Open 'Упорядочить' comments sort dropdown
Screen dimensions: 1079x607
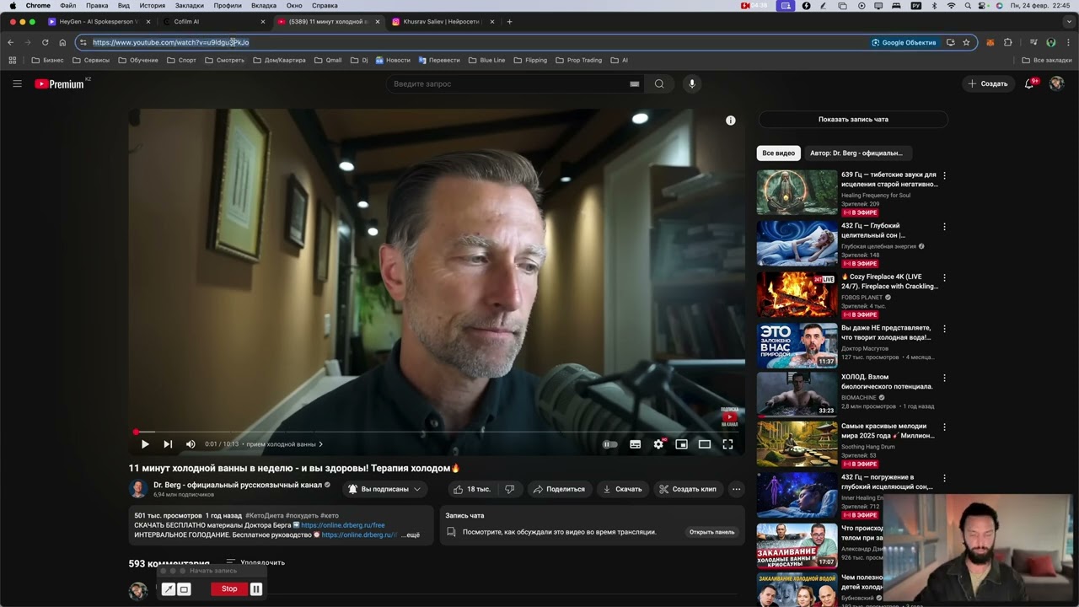coord(255,562)
